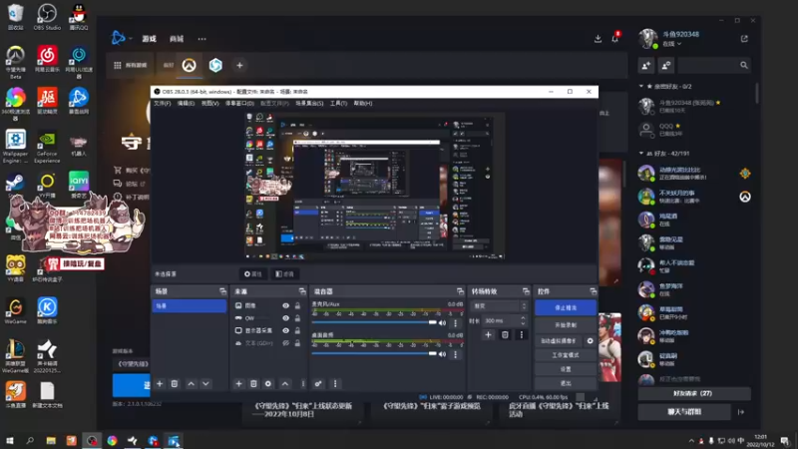
Task: Open the OBS Studio desktop shortcut
Action: [x=47, y=16]
